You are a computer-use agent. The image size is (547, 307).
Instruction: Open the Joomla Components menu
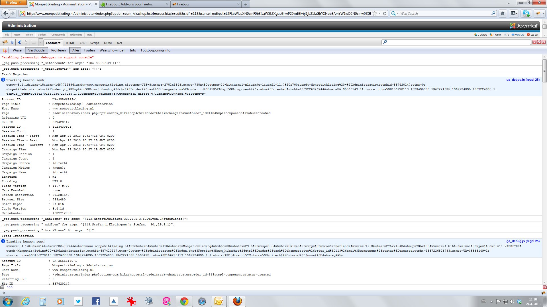[58, 35]
